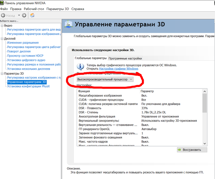Open Настройки графики Windows link
The image size is (215, 179).
[x=119, y=69]
